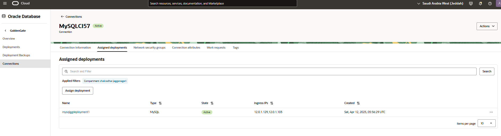Open row actions menu for mysqlggdeployment1
501x136 pixels.
491,112
